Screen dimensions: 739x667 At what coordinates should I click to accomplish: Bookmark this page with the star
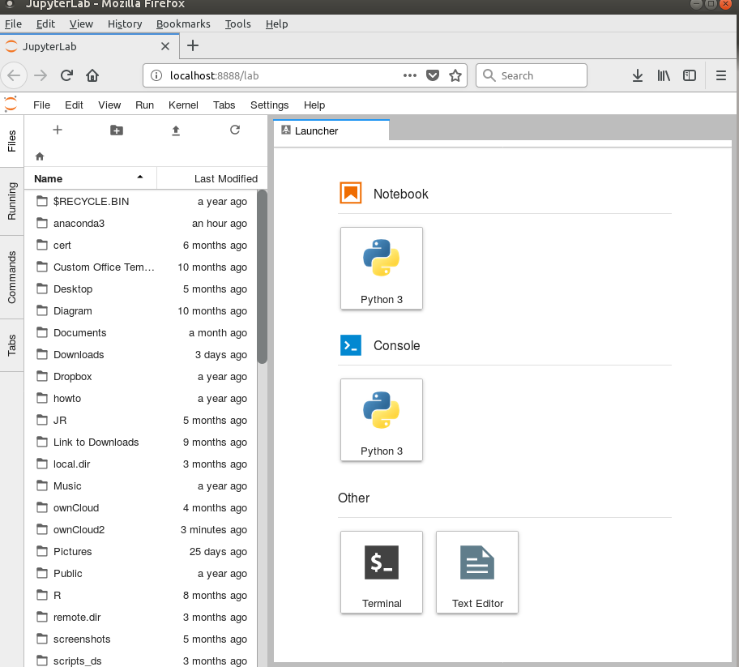point(455,75)
